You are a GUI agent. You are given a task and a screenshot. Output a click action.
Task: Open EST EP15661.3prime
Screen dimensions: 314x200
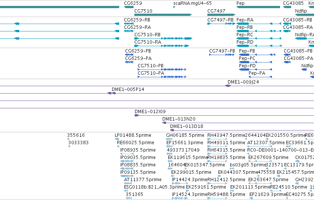[185, 143]
